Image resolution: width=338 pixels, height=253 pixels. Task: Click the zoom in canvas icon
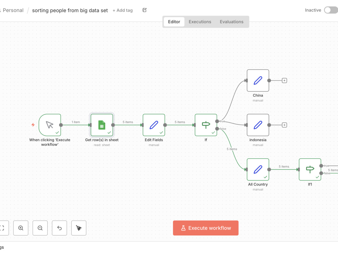coord(21,228)
